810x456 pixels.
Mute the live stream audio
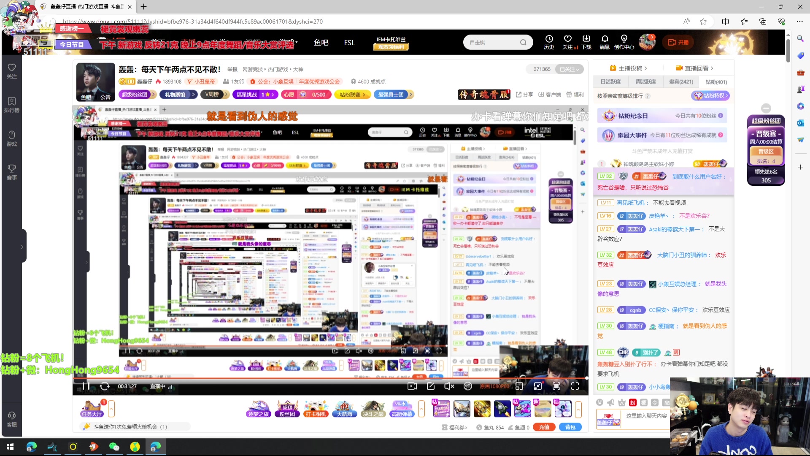(x=449, y=386)
